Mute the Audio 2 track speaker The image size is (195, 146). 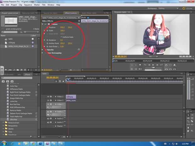tap(48, 119)
